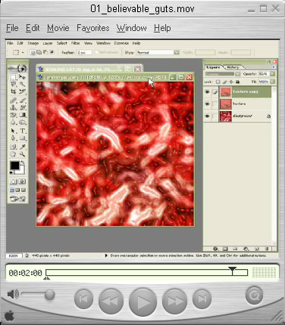The width and height of the screenshot is (285, 325).
Task: Click the foreground black color swatch
Action: (x=14, y=166)
